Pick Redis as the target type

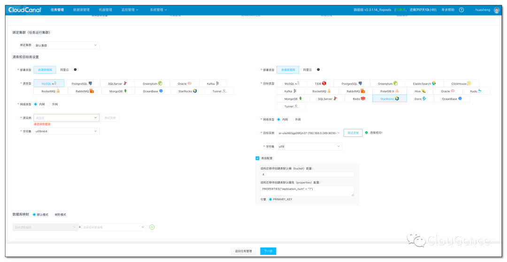tap(359, 99)
